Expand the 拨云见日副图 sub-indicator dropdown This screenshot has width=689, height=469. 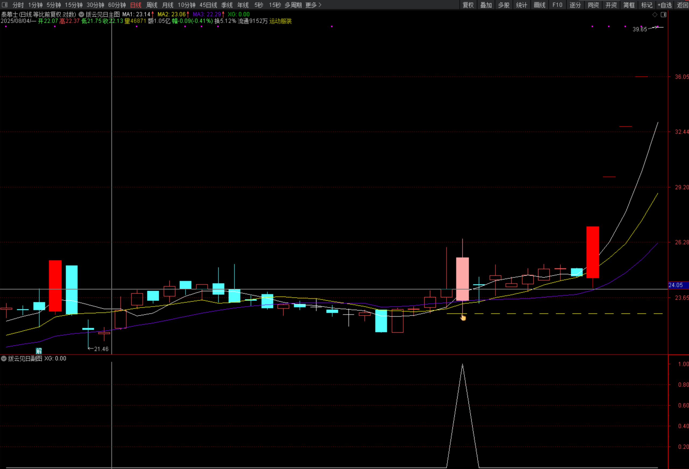tap(4, 358)
